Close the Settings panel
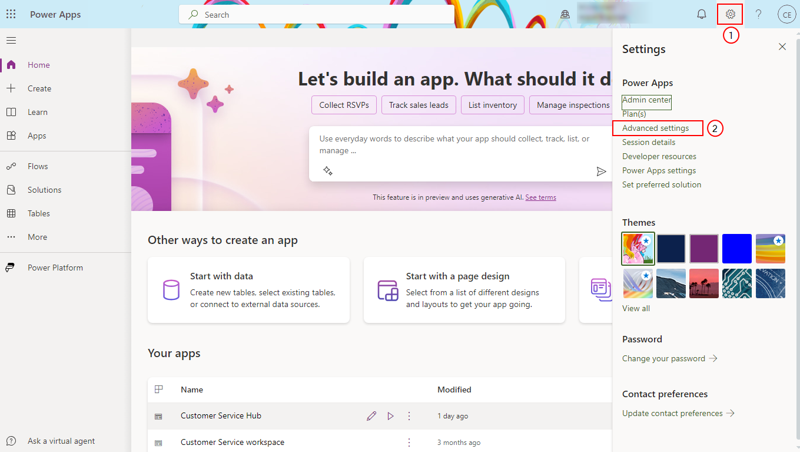The image size is (800, 452). [782, 47]
